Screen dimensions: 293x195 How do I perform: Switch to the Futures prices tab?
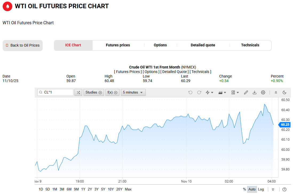click(x=118, y=45)
